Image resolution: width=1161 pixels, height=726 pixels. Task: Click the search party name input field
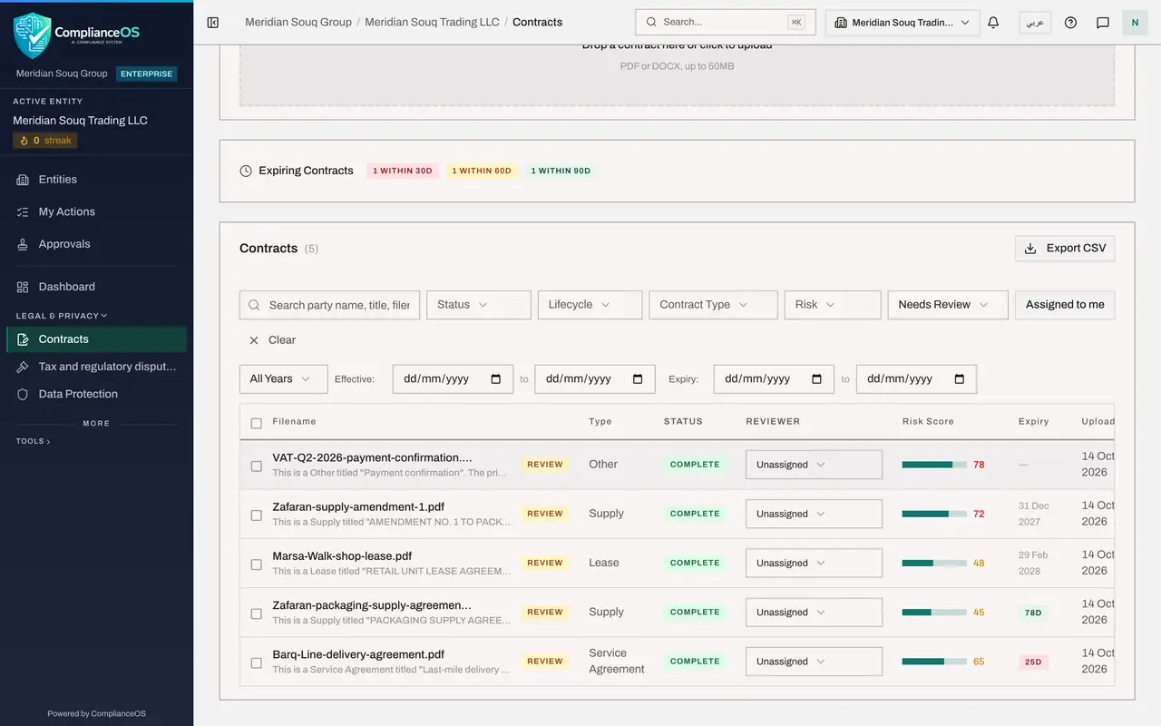pos(330,305)
